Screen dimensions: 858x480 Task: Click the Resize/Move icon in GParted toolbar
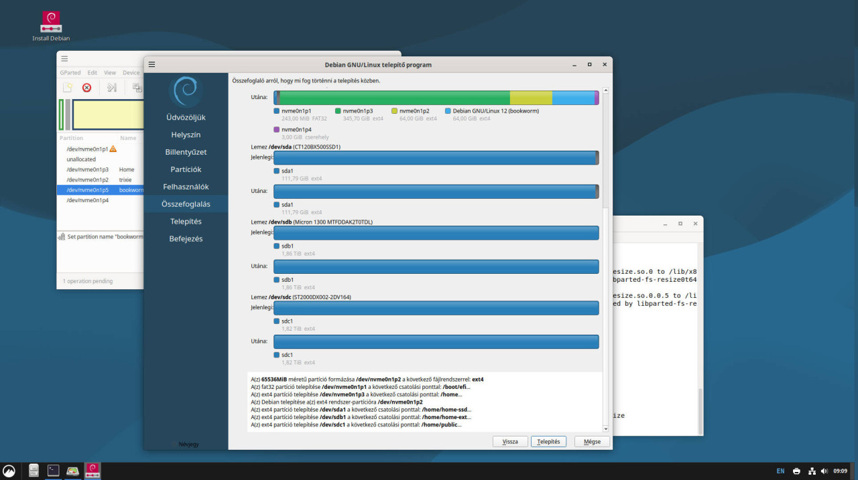112,87
